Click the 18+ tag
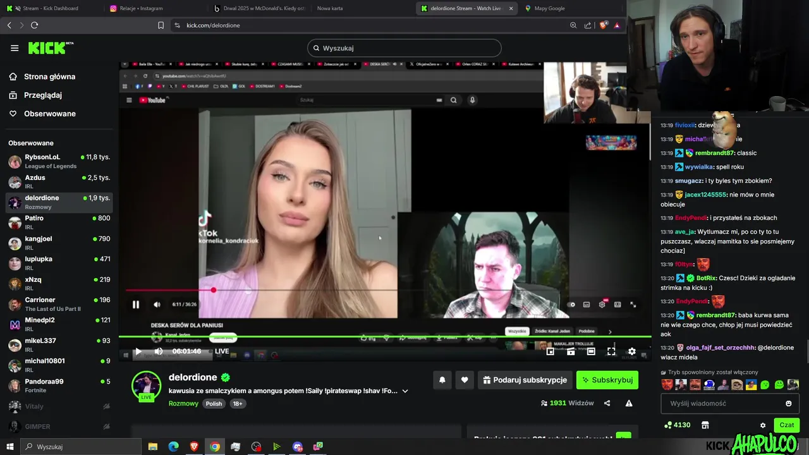809x455 pixels. 237,403
